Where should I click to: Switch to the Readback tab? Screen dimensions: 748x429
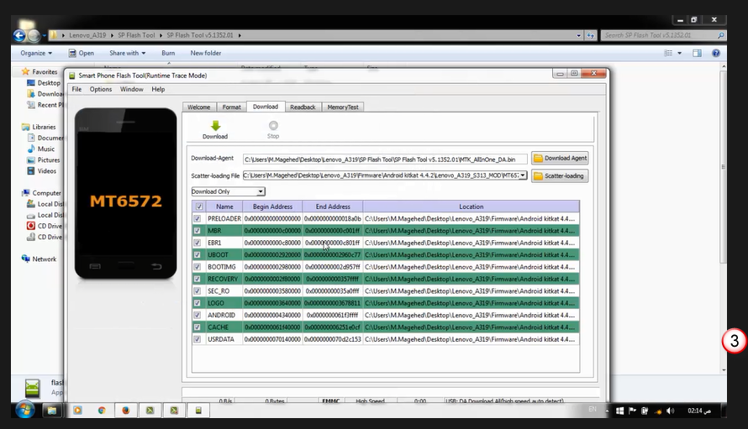click(303, 107)
